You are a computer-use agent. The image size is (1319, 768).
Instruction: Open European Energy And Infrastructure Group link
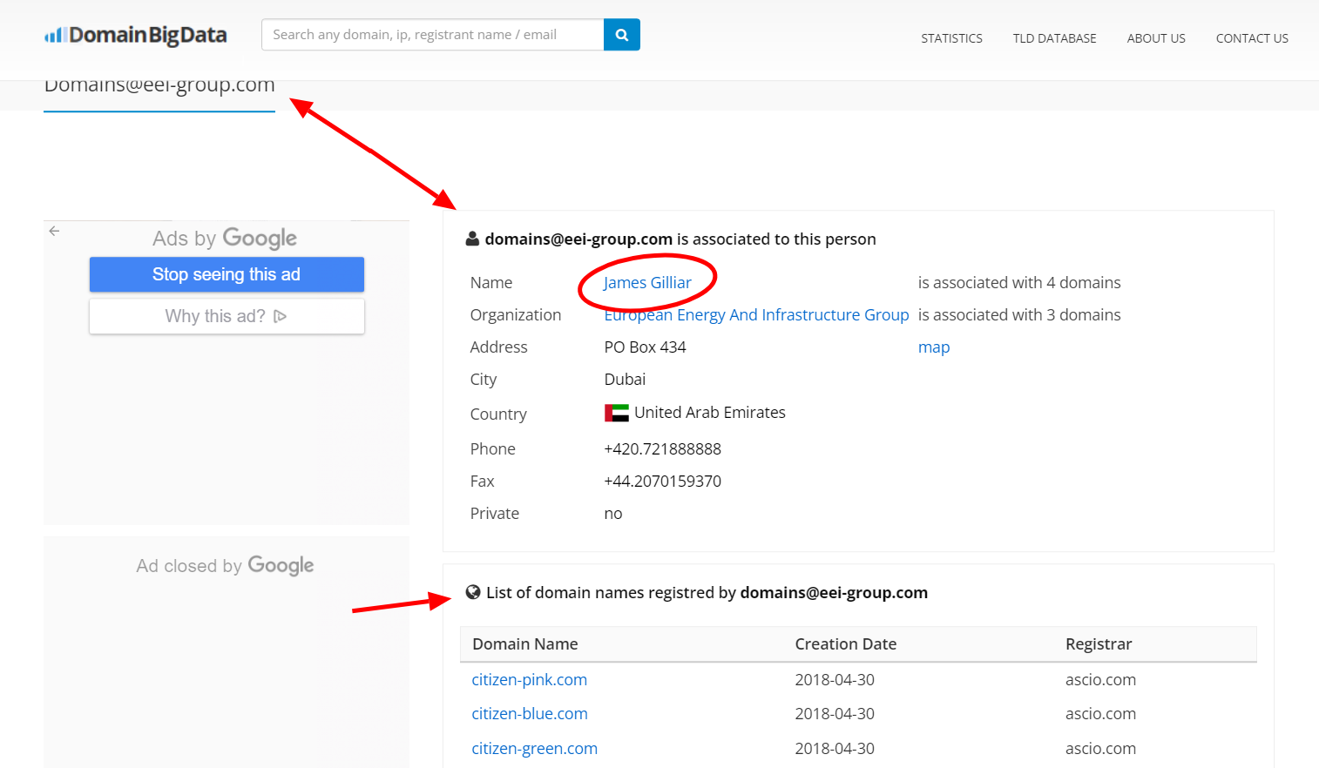[x=756, y=314]
